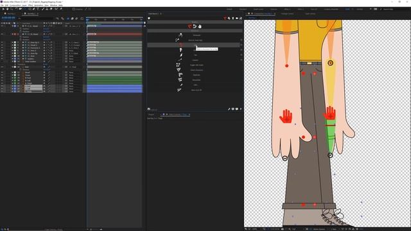The image size is (411, 231).
Task: Click blue label swatch of L Foot layer
Action: pyautogui.click(x=15, y=86)
